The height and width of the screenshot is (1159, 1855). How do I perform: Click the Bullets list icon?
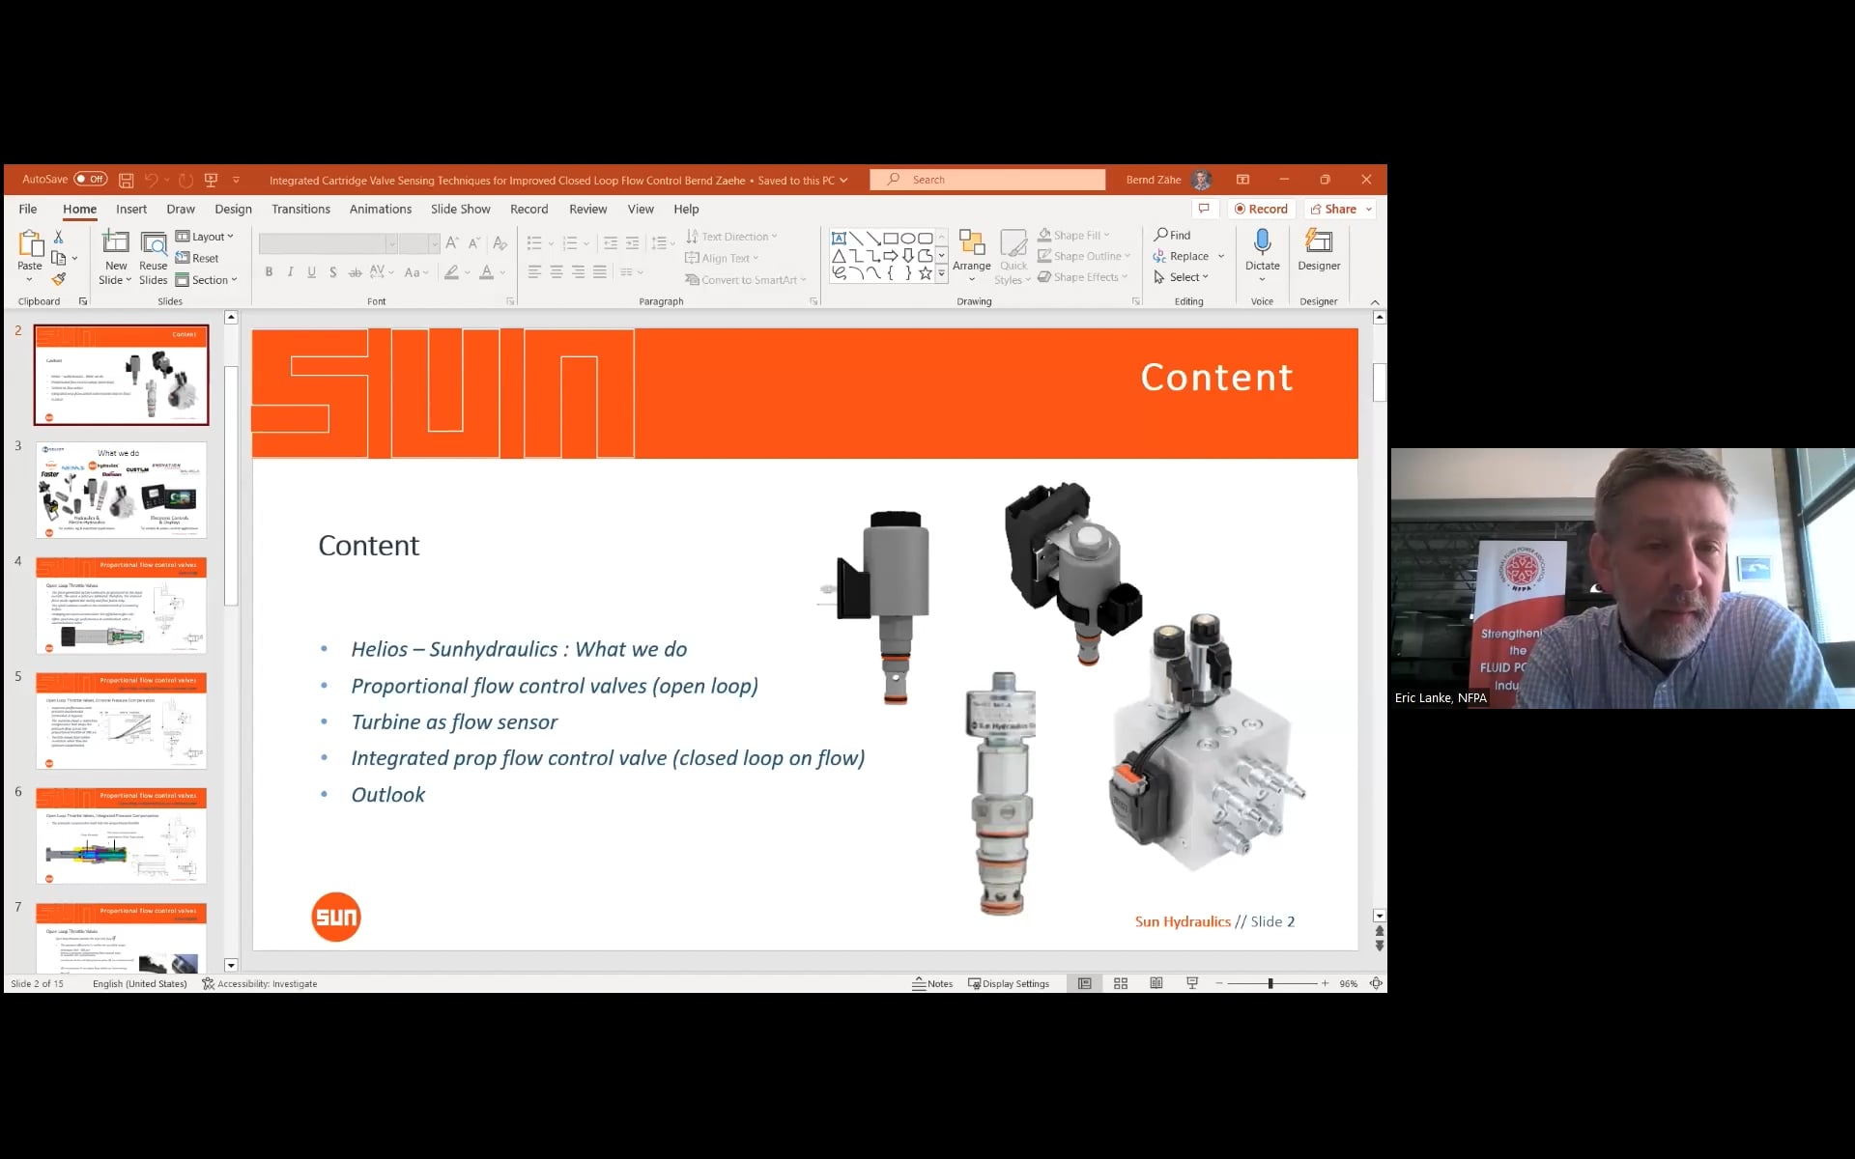pyautogui.click(x=534, y=243)
